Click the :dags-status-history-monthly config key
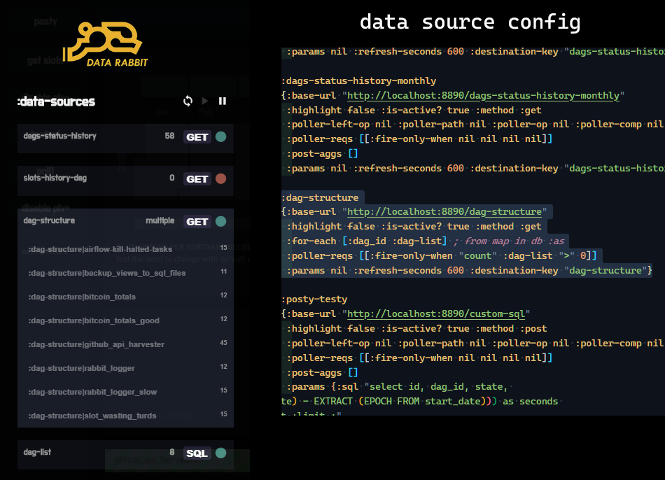The image size is (665, 480). 359,80
